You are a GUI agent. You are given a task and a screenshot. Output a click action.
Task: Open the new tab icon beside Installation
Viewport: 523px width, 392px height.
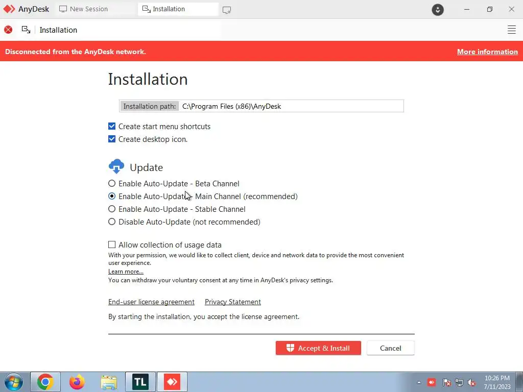227,10
